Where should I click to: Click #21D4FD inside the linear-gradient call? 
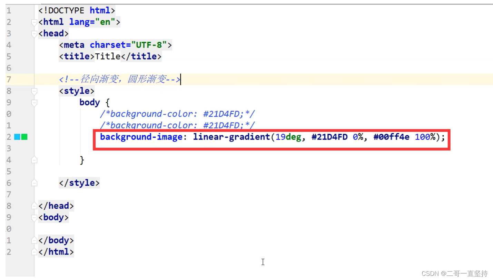point(329,137)
